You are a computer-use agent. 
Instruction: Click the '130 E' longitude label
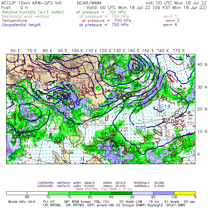point(119,51)
